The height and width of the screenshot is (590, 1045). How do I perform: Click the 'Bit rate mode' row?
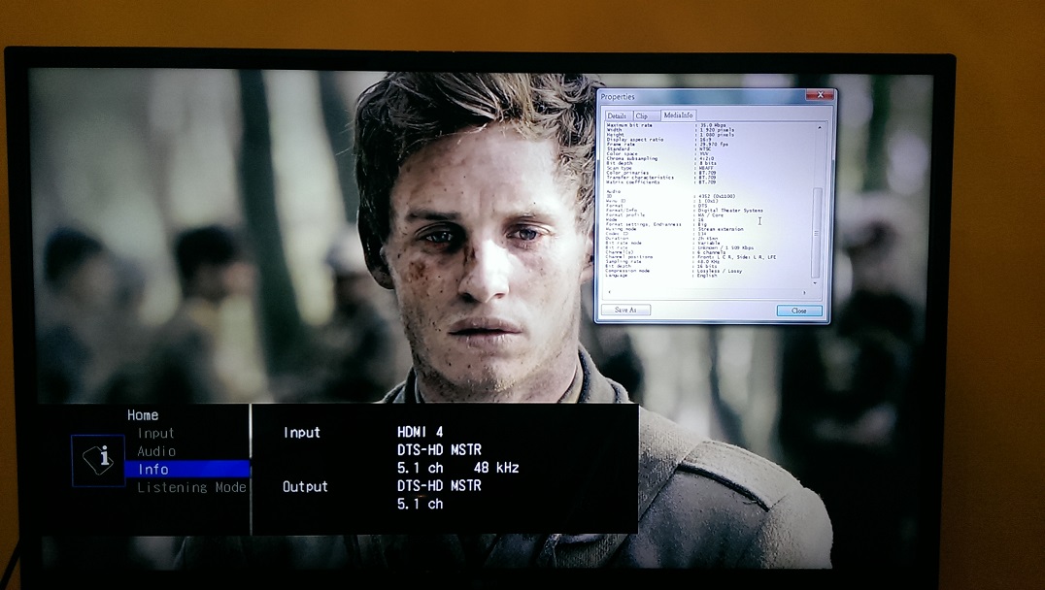tap(663, 243)
